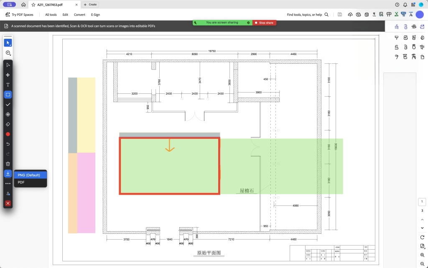Choose PNG (Default) export option
The image size is (428, 268).
tap(29, 175)
